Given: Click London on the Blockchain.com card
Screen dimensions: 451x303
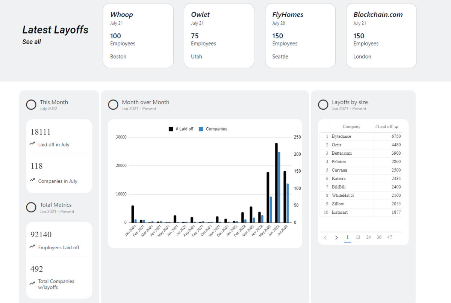Looking at the screenshot, I should [x=362, y=57].
